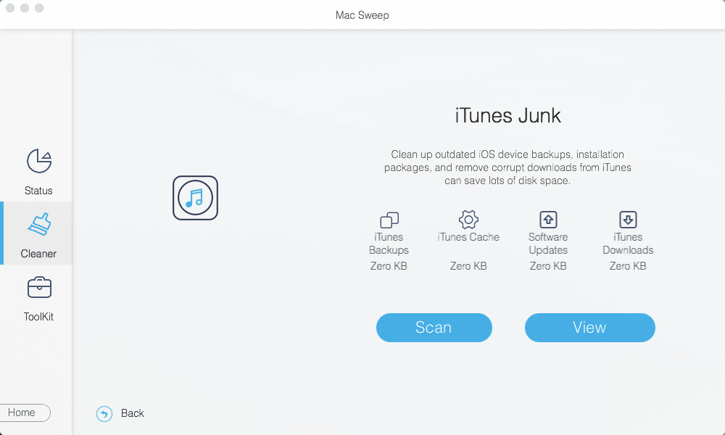725x435 pixels.
Task: Switch to the ToolKit tab label
Action: [x=38, y=317]
